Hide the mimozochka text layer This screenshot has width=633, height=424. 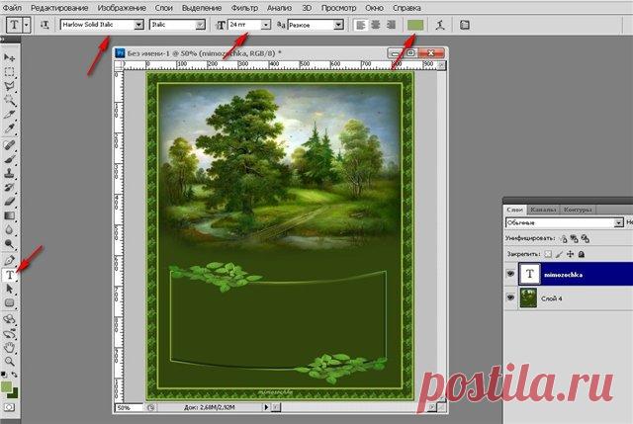click(510, 274)
